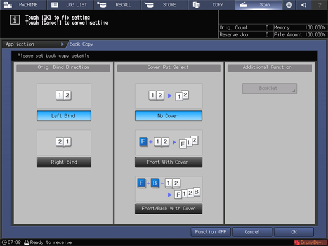Click the Reserve Job value
Screen dimensions: 328x246
(267, 34)
